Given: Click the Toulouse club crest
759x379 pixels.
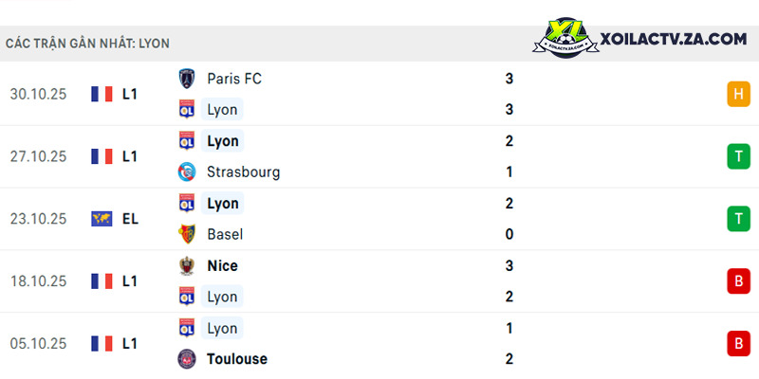Looking at the screenshot, I should tap(186, 359).
